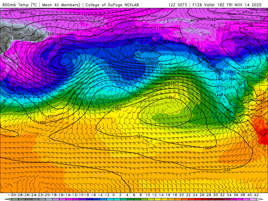Click the positive 12 scale label
268x201 pixels.
pos(154,195)
